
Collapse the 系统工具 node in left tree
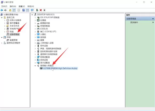2,18
